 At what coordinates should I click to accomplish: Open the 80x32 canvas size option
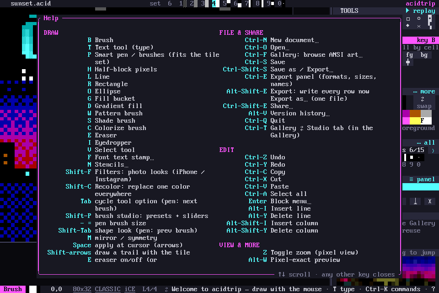point(82,289)
